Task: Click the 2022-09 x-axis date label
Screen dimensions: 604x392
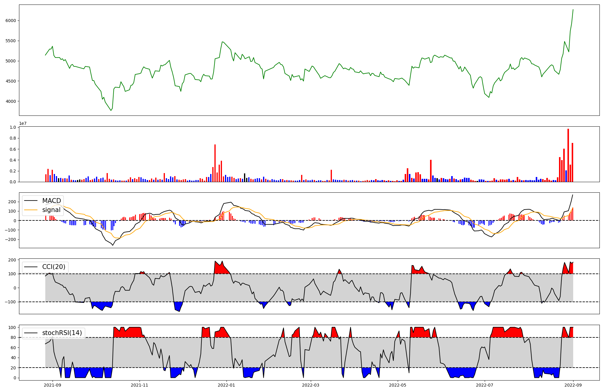Action: [573, 385]
